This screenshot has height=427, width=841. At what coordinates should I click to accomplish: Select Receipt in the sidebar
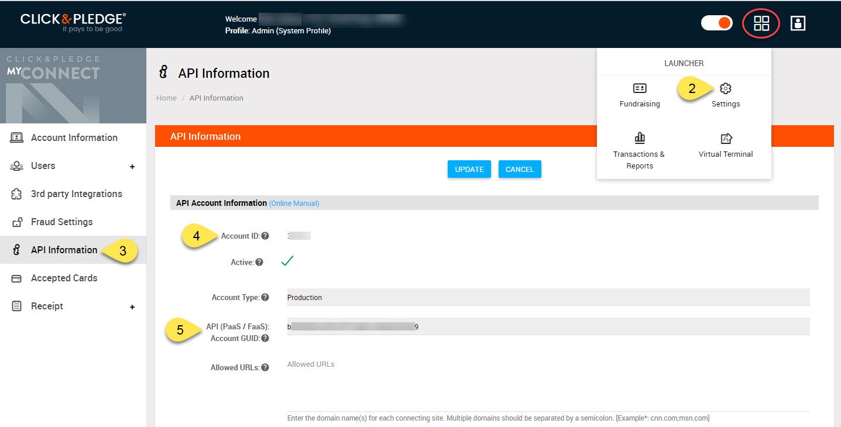(x=73, y=306)
